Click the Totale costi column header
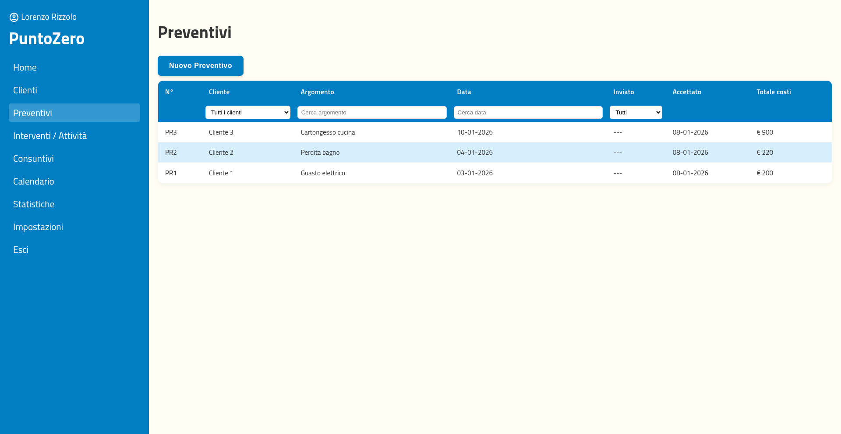Image resolution: width=841 pixels, height=434 pixels. point(774,92)
